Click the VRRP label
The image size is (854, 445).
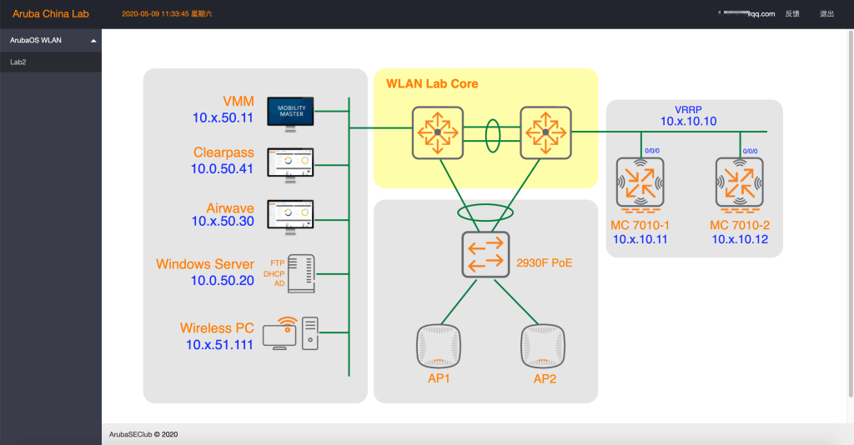[x=688, y=110]
